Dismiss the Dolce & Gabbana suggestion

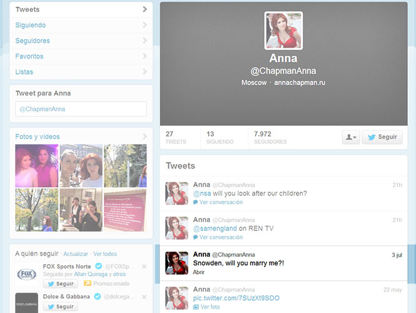pos(144,297)
